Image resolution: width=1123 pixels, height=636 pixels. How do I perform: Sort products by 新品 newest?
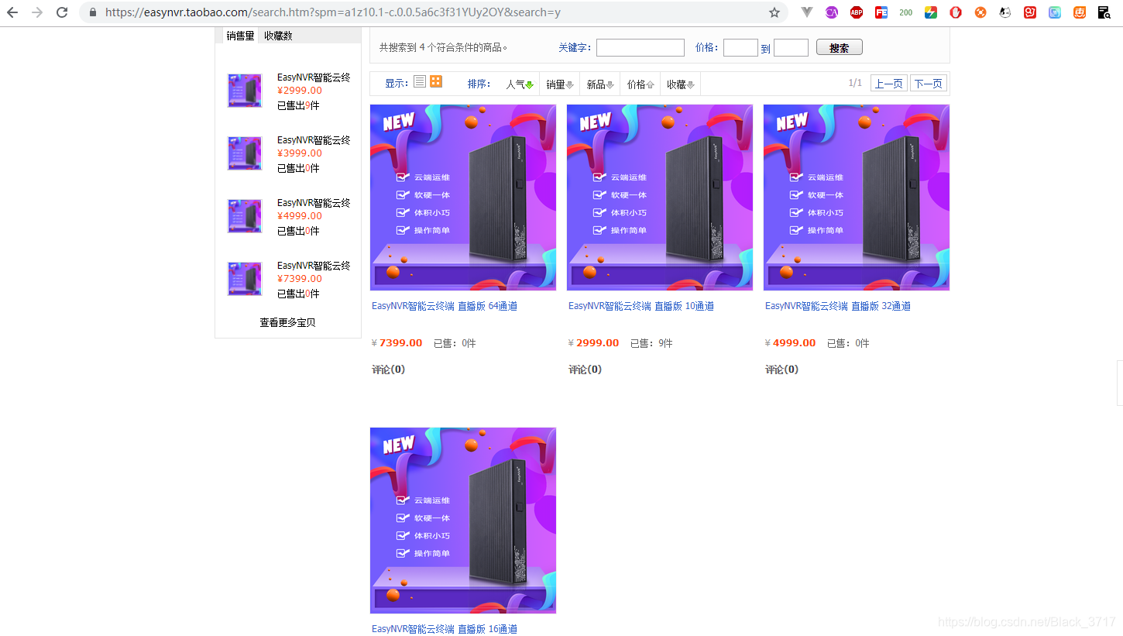click(x=600, y=84)
